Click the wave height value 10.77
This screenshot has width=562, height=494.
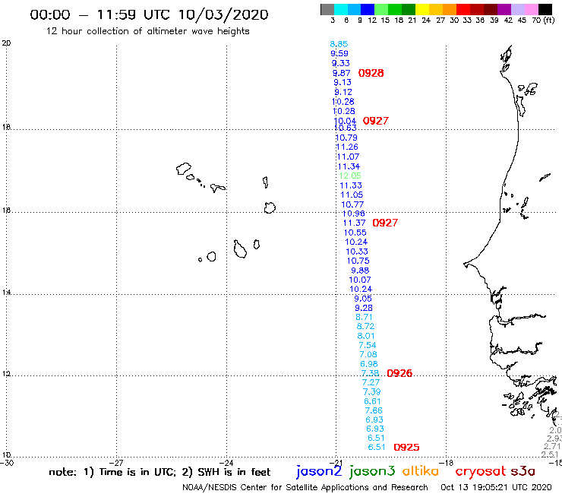352,204
